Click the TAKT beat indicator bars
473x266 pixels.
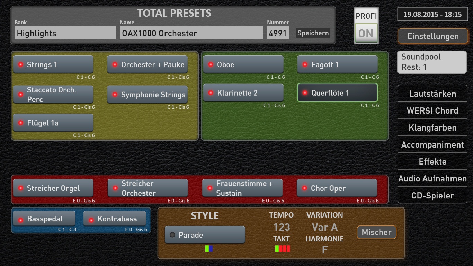click(x=282, y=249)
